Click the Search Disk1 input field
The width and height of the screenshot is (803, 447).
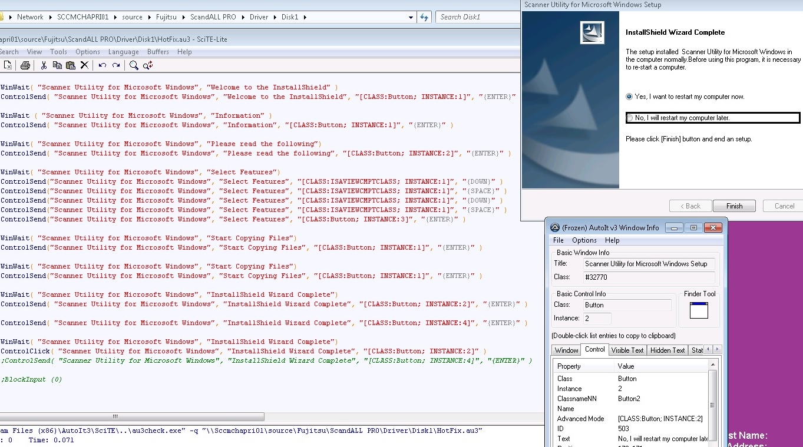pos(478,17)
